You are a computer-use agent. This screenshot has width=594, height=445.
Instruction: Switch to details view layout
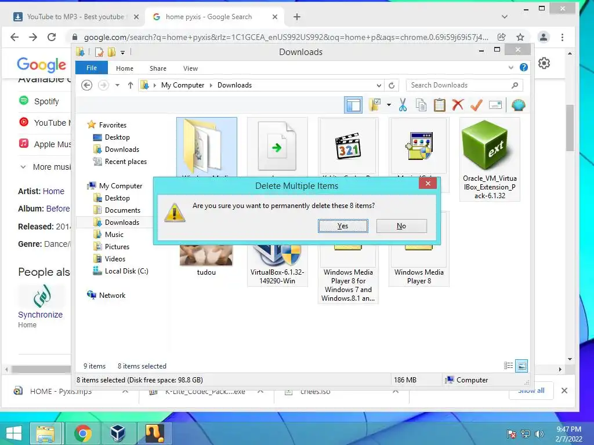(508, 366)
